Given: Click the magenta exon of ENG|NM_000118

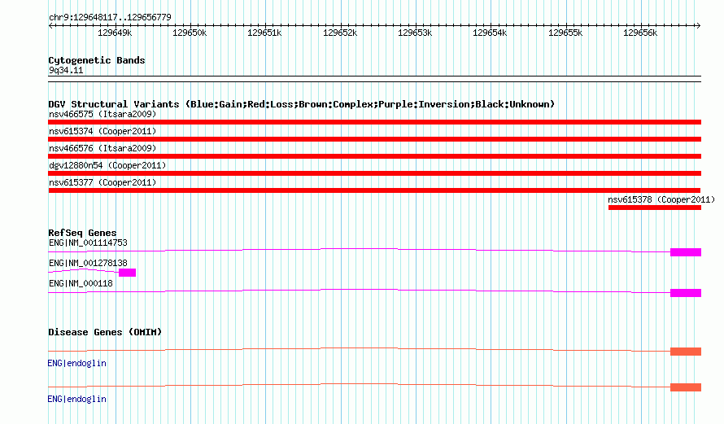Looking at the screenshot, I should [686, 293].
